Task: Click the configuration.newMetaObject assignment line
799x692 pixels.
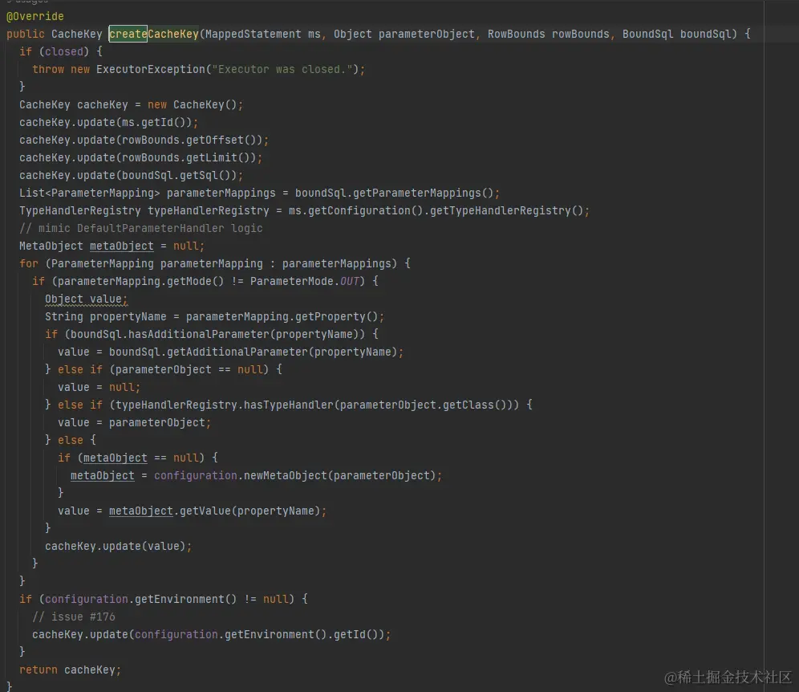Action: pyautogui.click(x=256, y=475)
